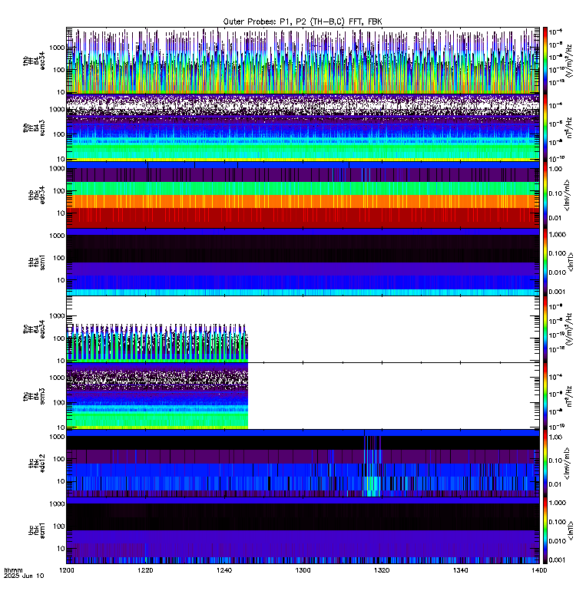Click the '(V/m)²/Hz' unit label of thb eac34
576x614 pixels.
(x=568, y=60)
